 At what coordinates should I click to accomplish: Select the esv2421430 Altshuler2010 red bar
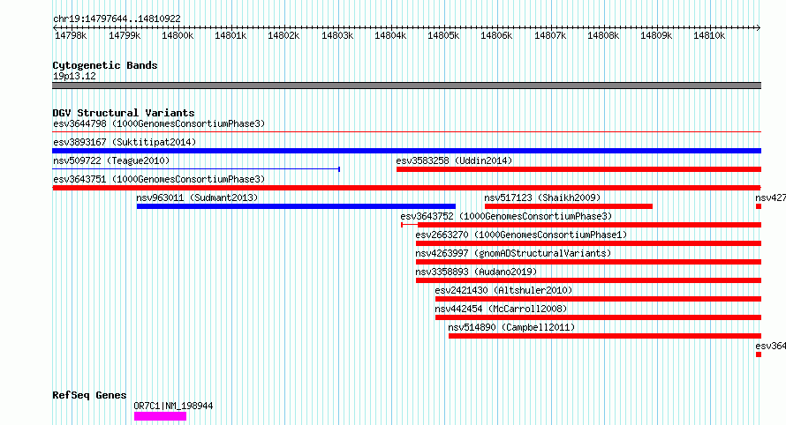[x=598, y=299]
